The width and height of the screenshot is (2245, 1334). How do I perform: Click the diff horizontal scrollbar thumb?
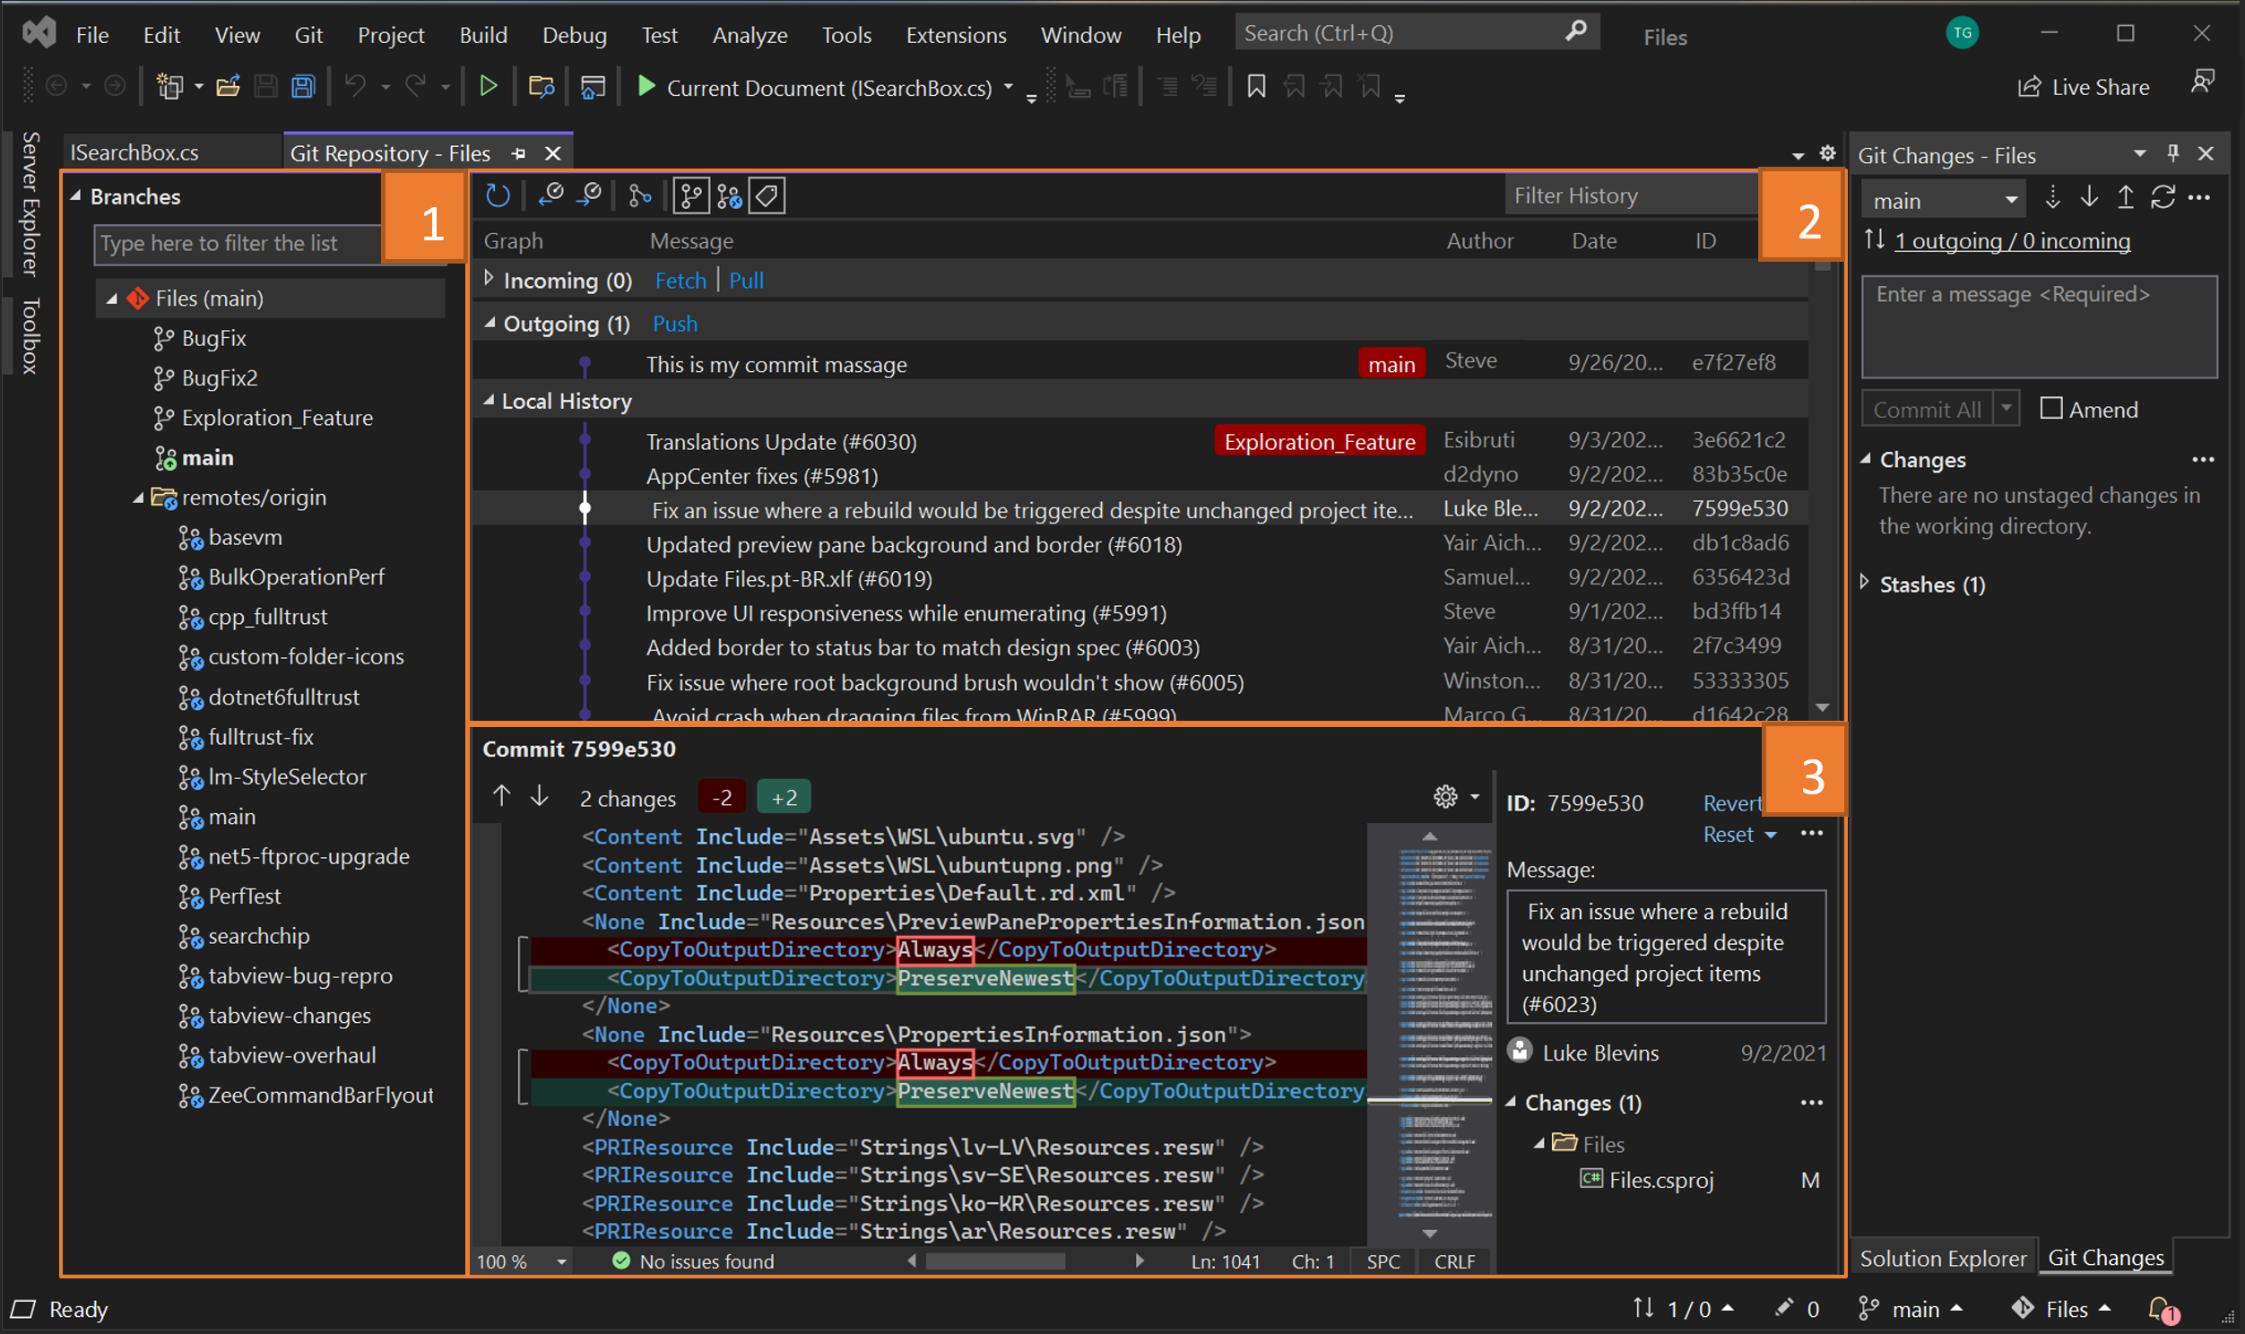coord(995,1261)
